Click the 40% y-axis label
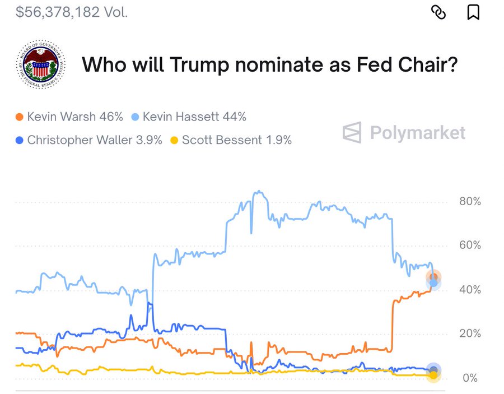 pyautogui.click(x=470, y=290)
